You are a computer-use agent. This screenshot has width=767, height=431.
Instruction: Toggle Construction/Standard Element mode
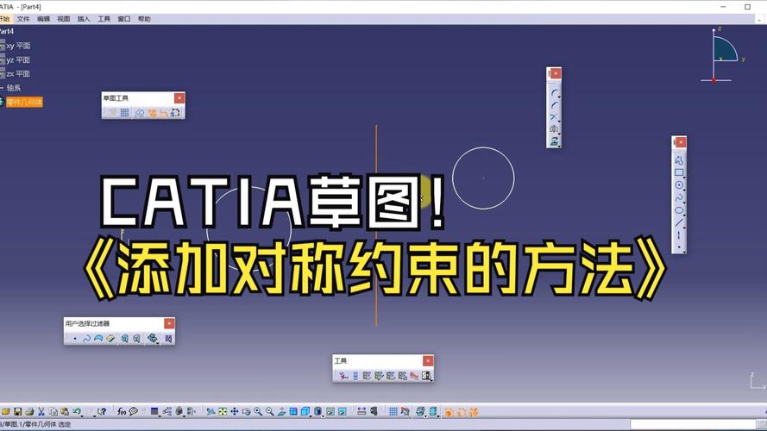click(x=140, y=113)
